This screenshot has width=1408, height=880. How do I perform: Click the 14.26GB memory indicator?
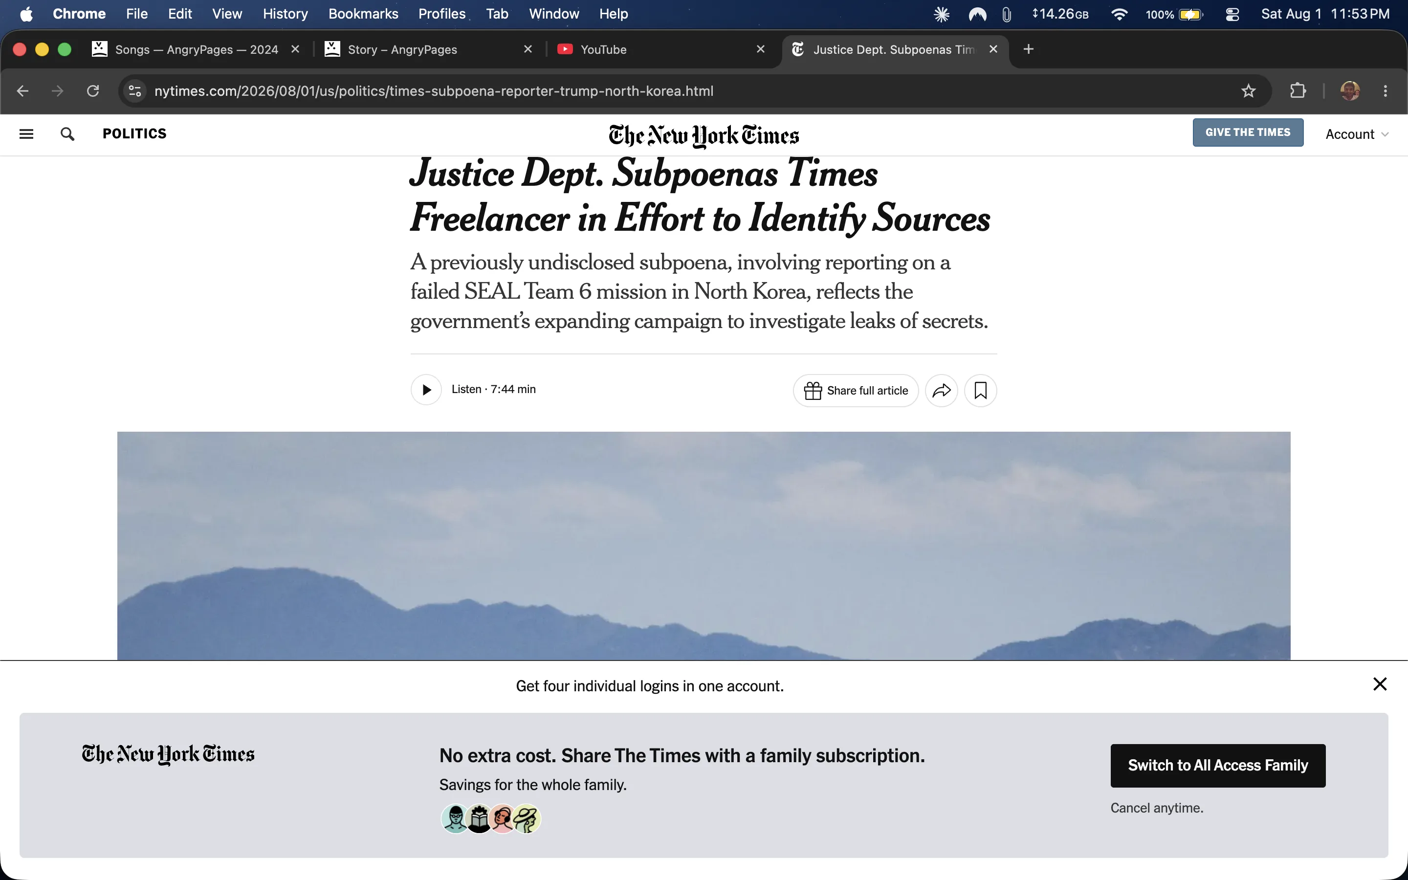tap(1059, 15)
